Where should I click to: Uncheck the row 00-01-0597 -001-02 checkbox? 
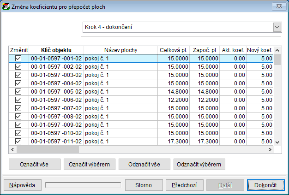pyautogui.click(x=18, y=59)
